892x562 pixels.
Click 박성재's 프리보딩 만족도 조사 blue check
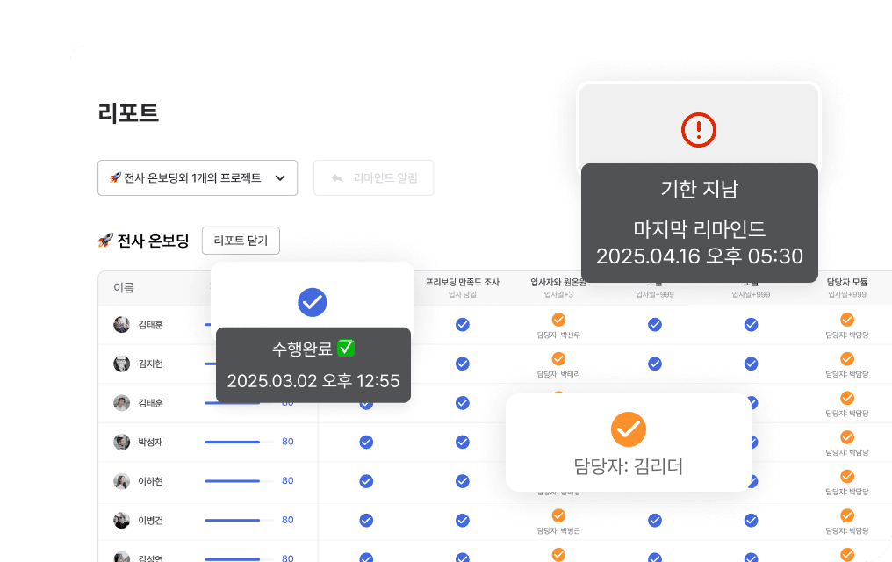(463, 442)
